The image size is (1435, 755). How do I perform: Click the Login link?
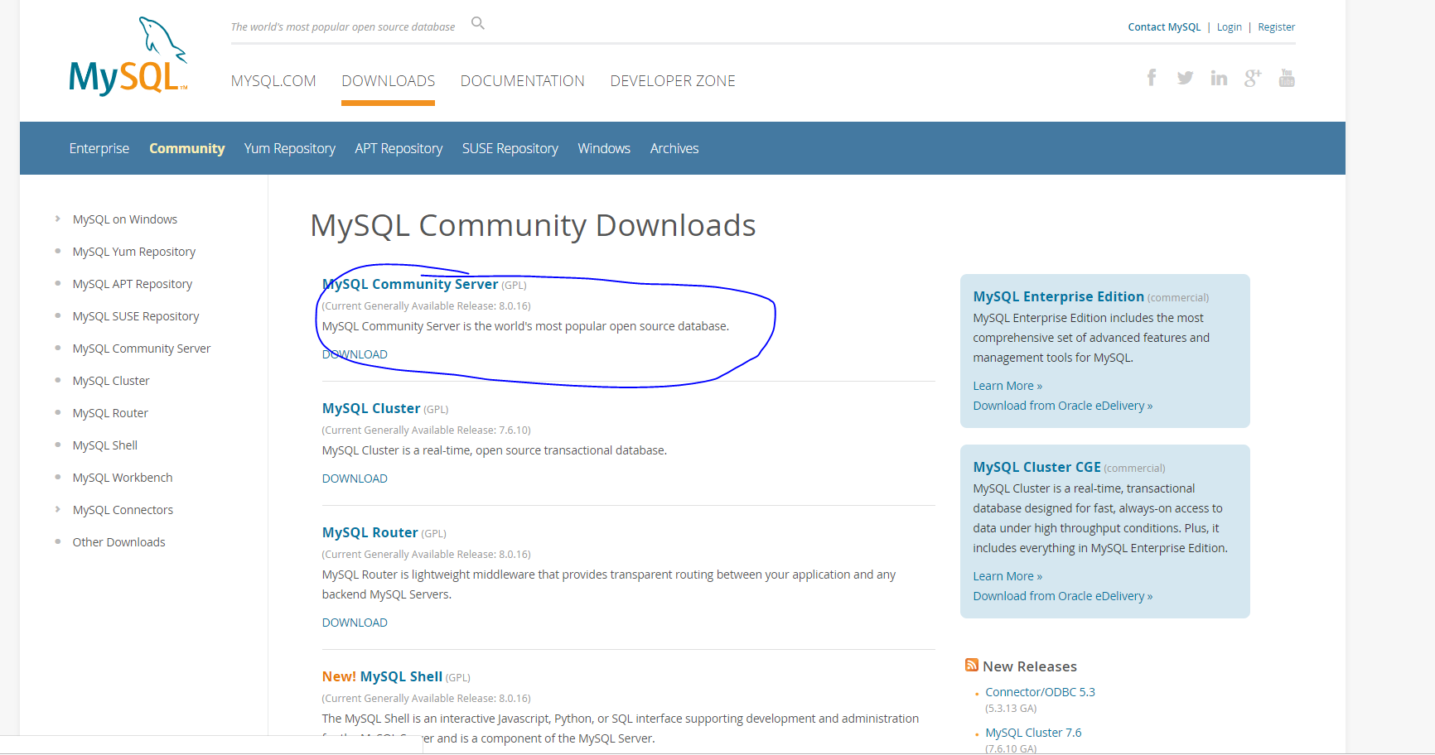click(x=1229, y=26)
